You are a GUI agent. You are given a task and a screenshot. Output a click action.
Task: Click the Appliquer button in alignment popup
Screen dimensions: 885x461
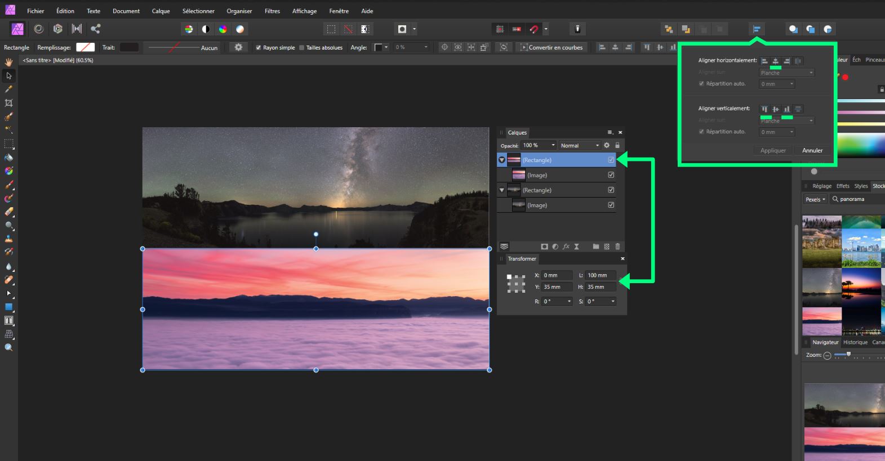coord(773,150)
